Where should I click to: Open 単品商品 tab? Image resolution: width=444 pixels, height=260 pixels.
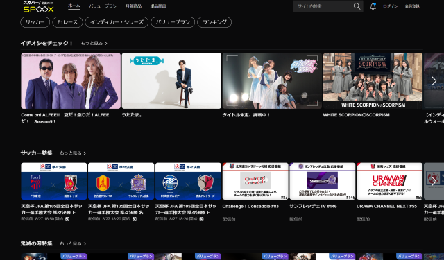point(158,6)
